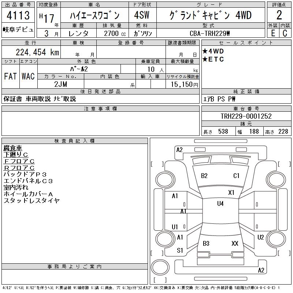This screenshot has height=293, width=293.
Task: Select the inspector note 下廻りC
Action: tap(16, 155)
